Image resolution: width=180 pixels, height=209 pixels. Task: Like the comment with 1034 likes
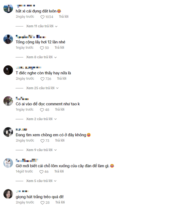click(x=42, y=17)
